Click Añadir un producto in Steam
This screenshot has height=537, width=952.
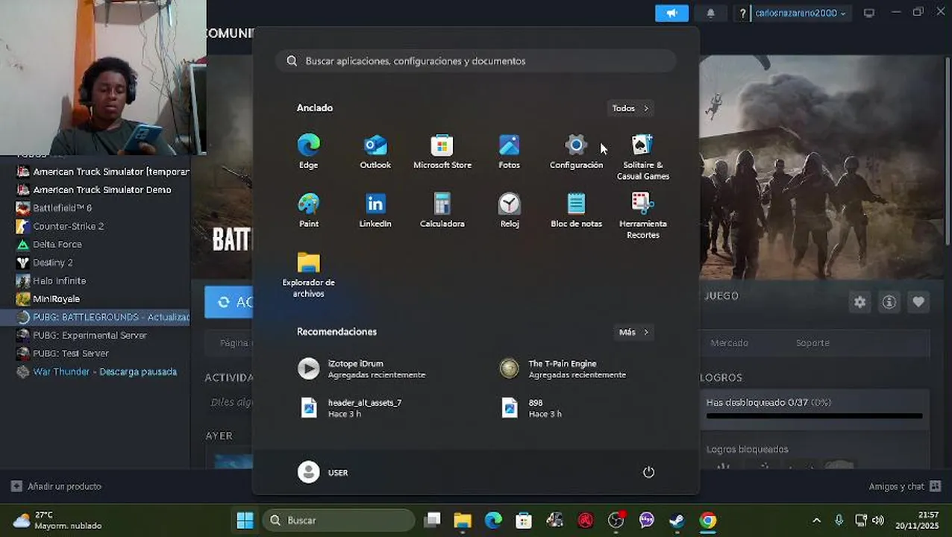click(56, 486)
